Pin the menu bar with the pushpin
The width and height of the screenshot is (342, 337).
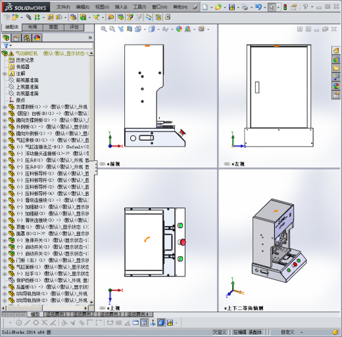[195, 7]
